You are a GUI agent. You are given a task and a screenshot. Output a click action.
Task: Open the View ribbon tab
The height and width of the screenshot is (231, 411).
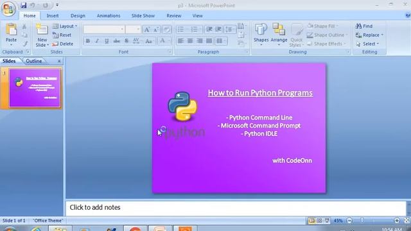197,15
